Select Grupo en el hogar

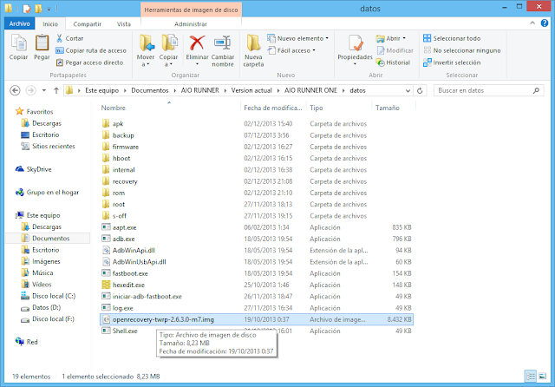47,193
